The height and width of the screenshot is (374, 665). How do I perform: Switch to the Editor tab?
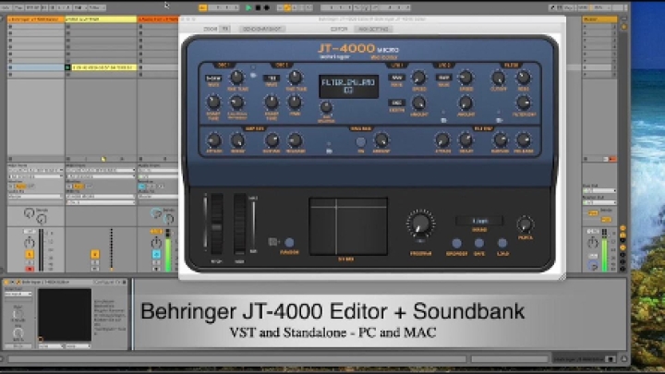click(x=339, y=29)
